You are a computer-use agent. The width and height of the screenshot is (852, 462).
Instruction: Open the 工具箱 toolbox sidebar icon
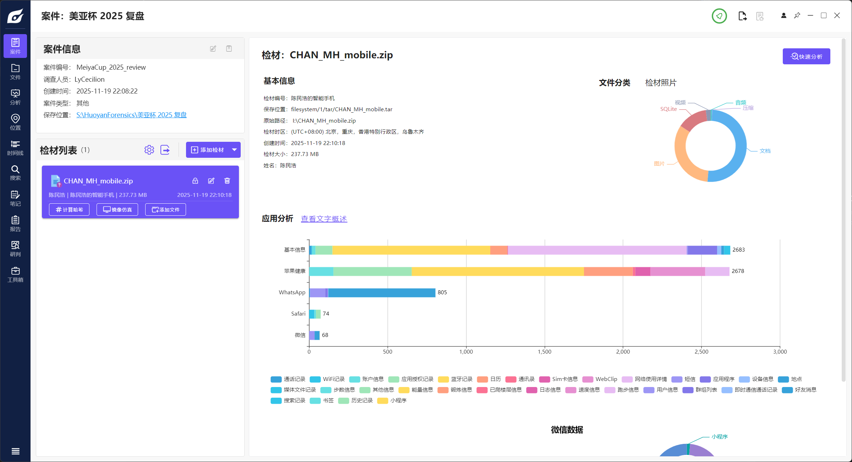(15, 274)
